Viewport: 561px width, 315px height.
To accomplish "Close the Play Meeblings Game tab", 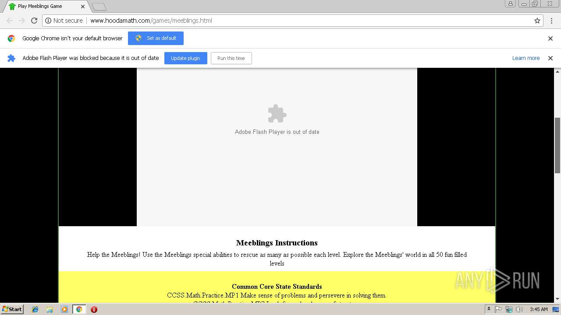I will (83, 7).
